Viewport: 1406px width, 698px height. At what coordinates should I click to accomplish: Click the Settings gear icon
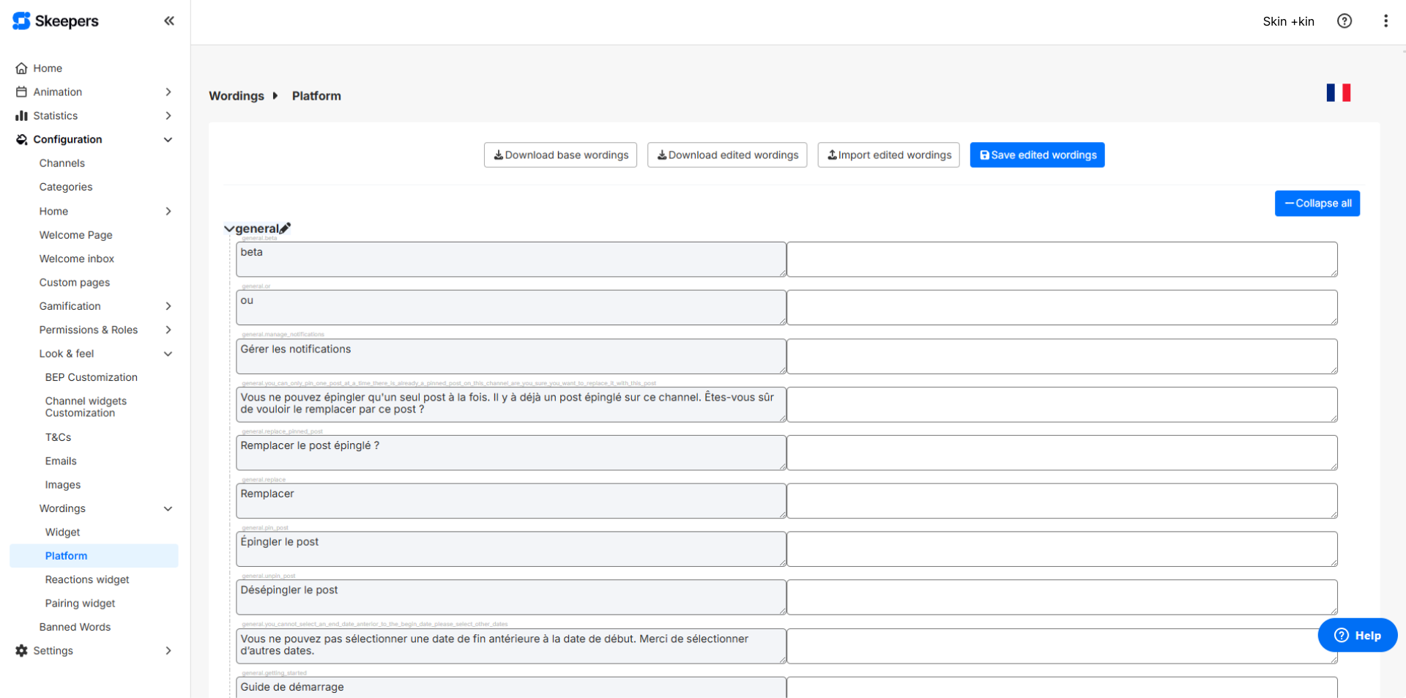[21, 650]
